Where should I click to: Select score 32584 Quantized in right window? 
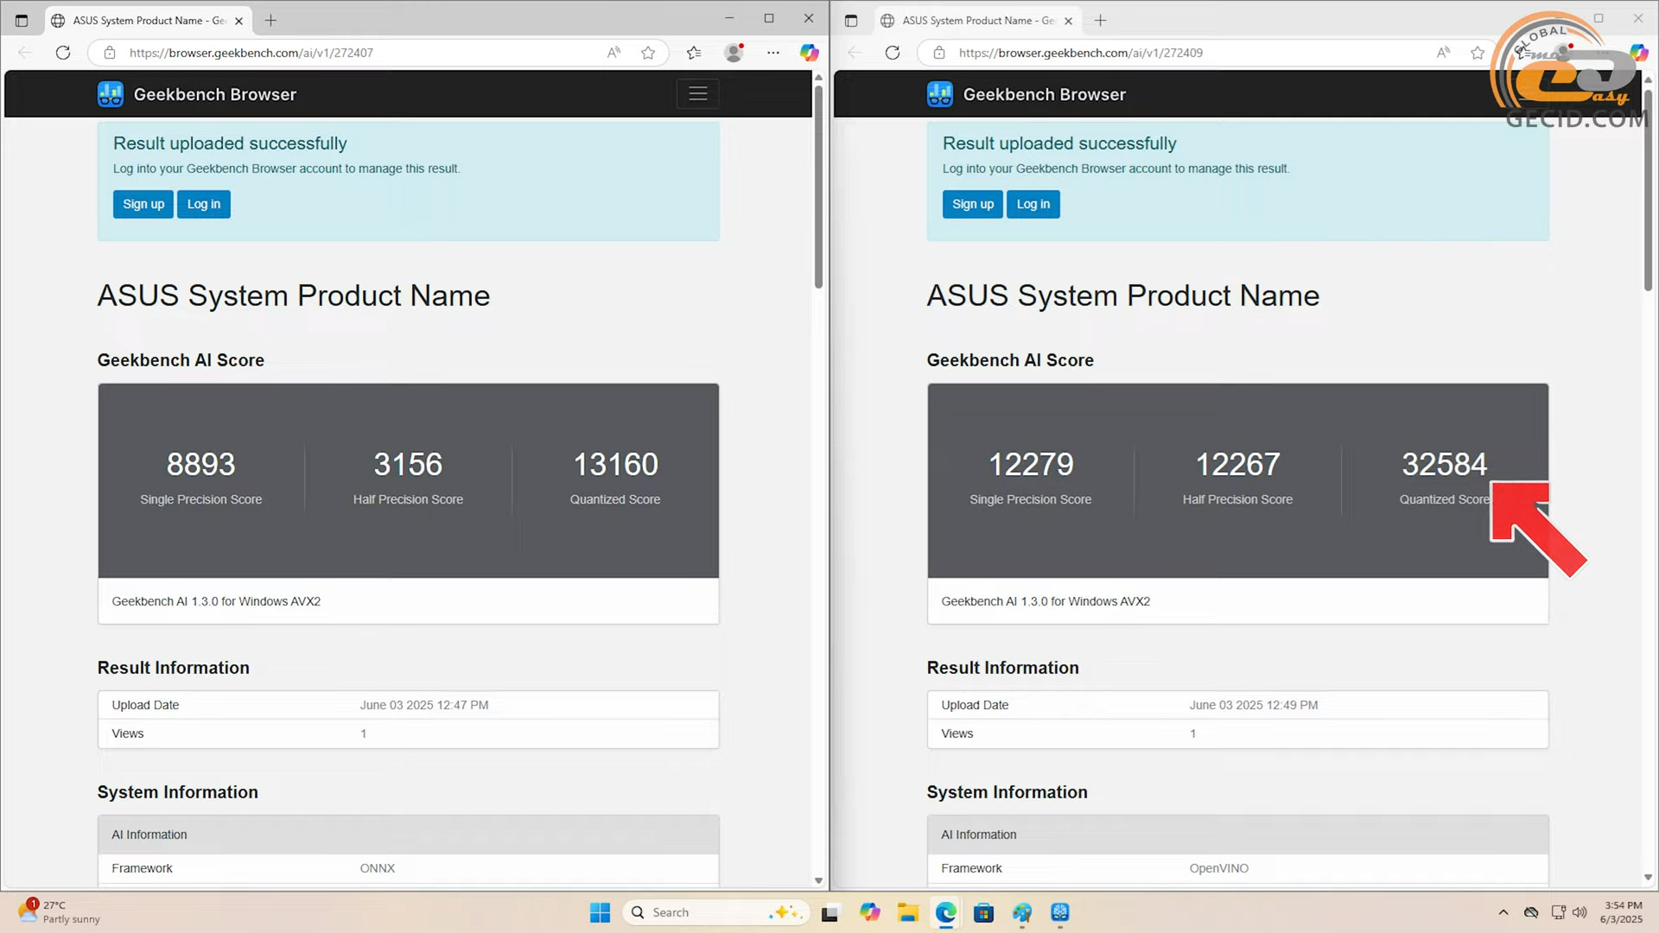pyautogui.click(x=1445, y=465)
